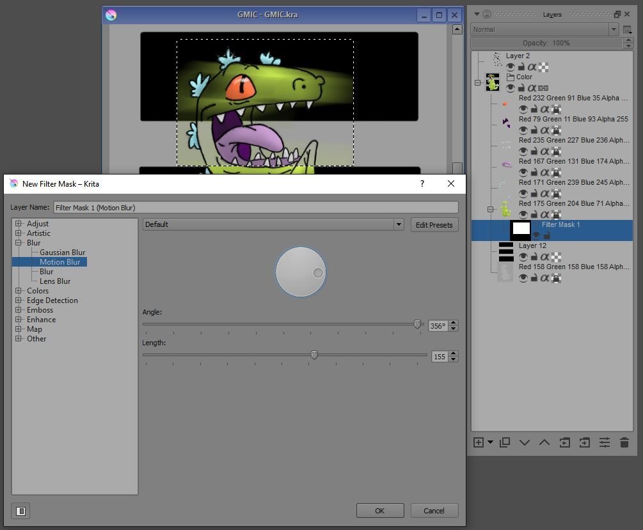Click the Angle slider handle
This screenshot has width=643, height=530.
417,324
